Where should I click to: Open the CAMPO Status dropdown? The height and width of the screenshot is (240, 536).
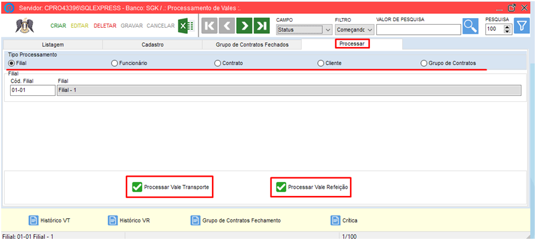coord(328,30)
